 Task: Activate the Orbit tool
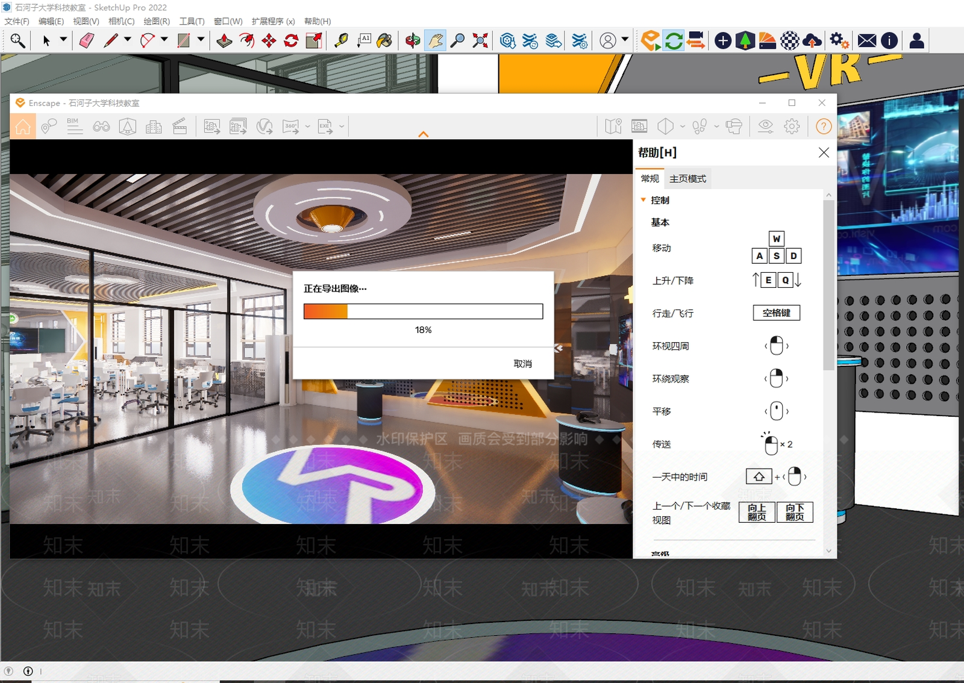pyautogui.click(x=413, y=40)
